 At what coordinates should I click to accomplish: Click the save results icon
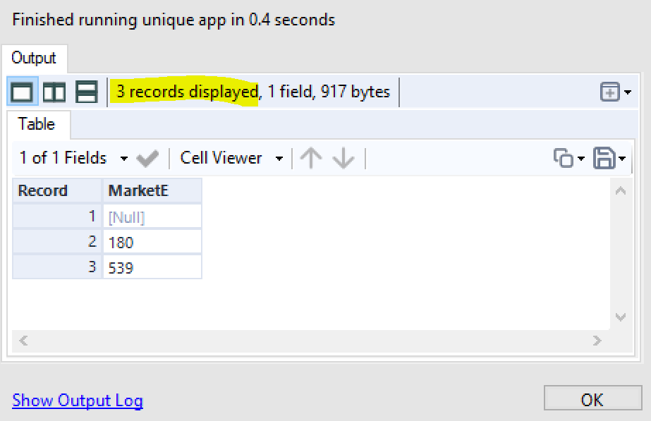click(604, 159)
